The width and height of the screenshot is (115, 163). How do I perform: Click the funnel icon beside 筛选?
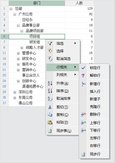pyautogui.click(x=50, y=43)
